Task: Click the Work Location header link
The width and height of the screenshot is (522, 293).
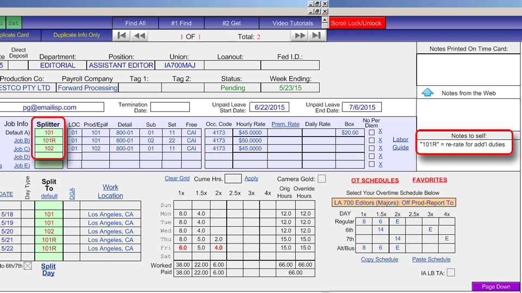Action: click(110, 191)
